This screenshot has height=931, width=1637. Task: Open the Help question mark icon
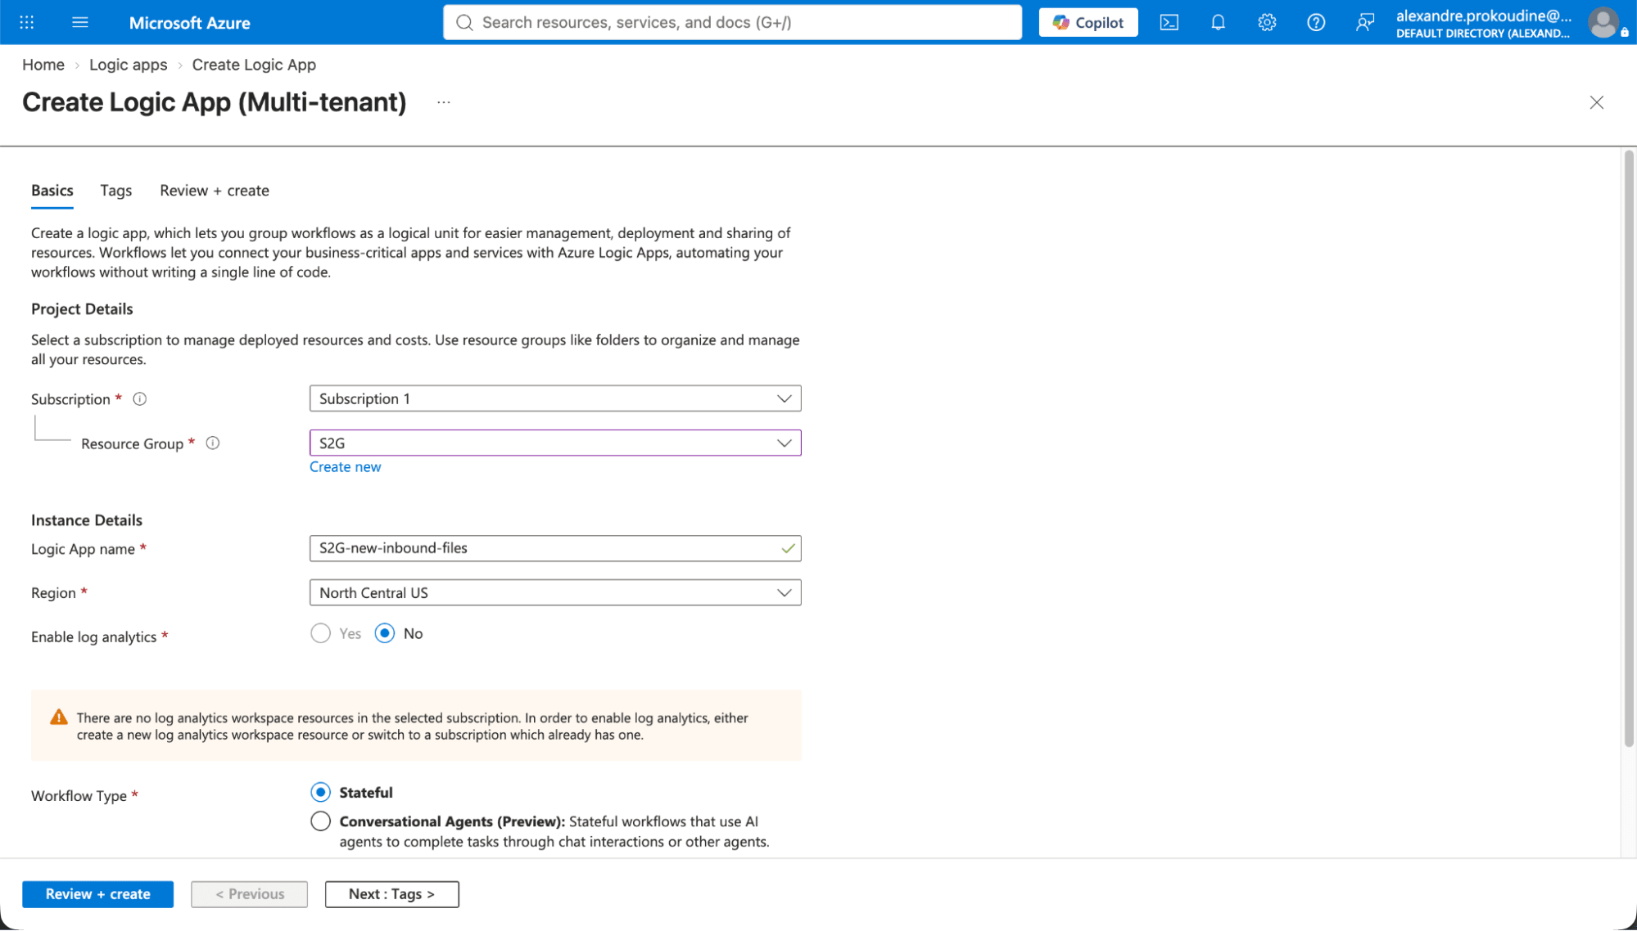click(1316, 22)
